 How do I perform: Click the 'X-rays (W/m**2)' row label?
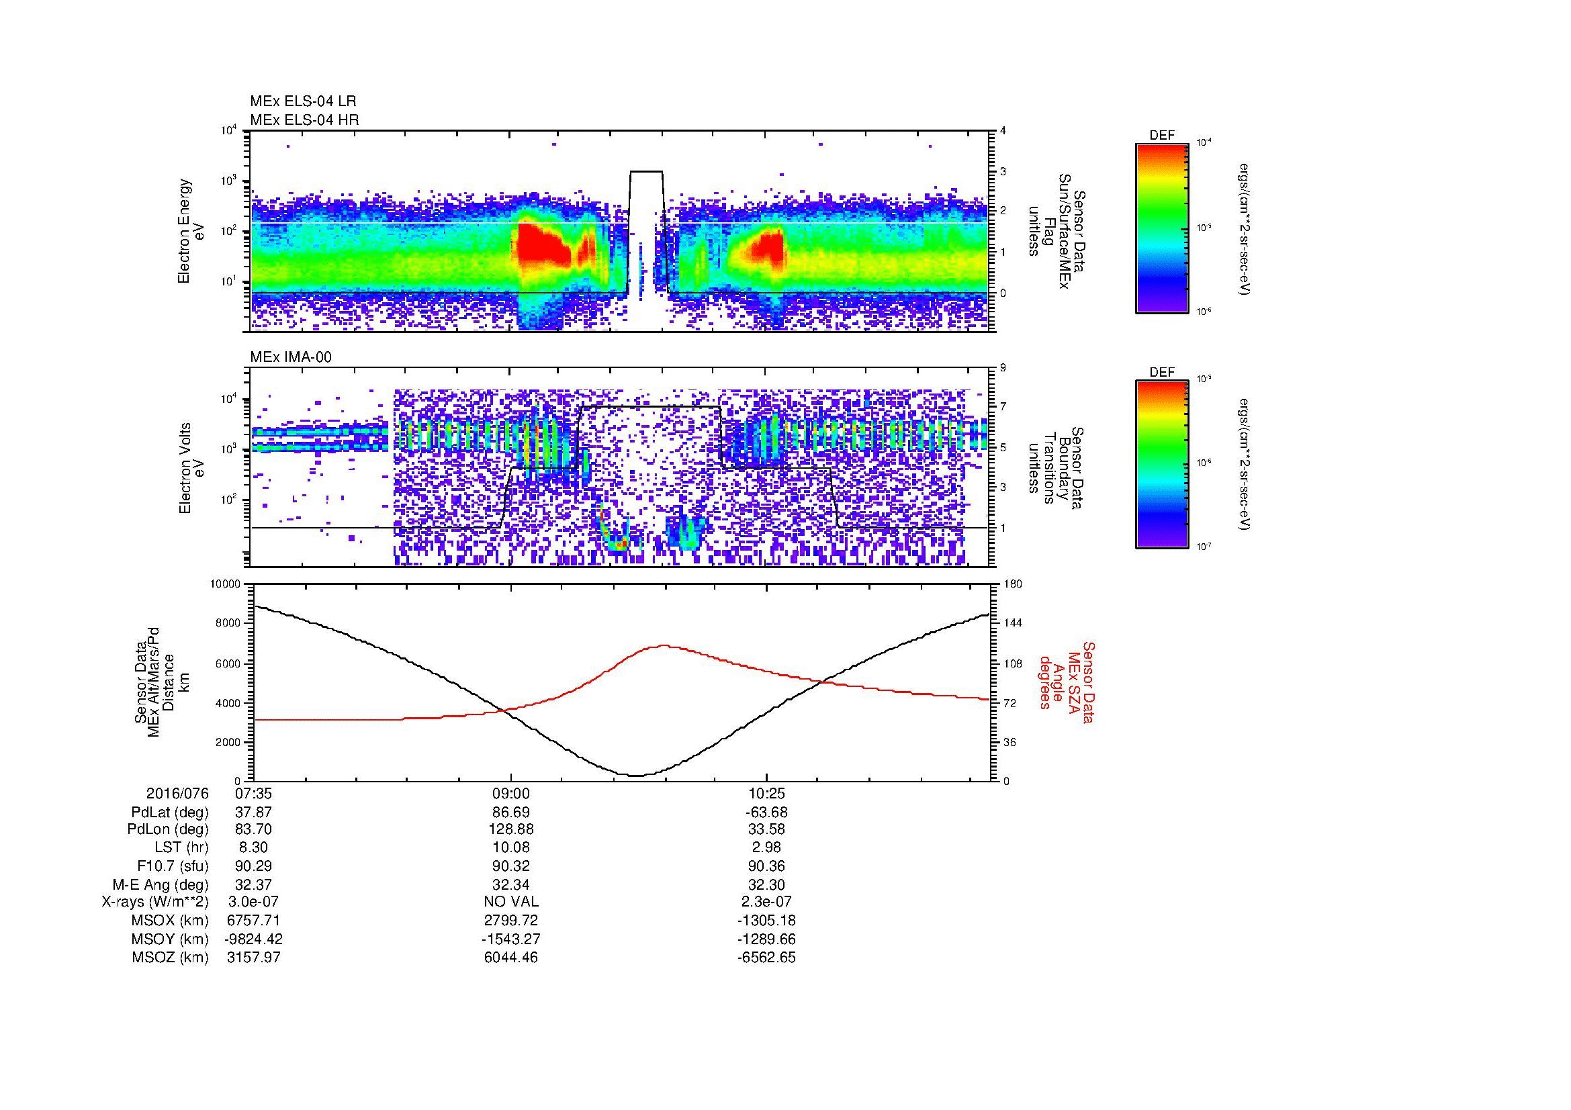(155, 903)
